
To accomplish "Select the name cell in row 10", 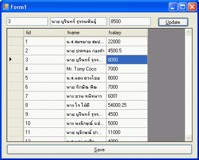I will click(x=85, y=123).
